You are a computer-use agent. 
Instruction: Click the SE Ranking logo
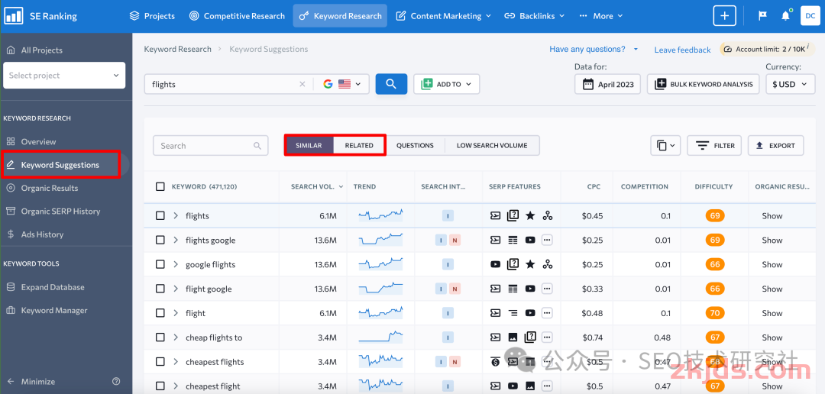pos(40,16)
